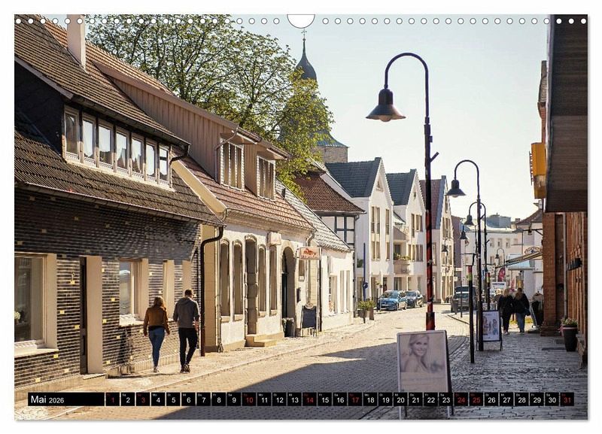The image size is (602, 434).
Task: Click day 5 in the date strip
Action: tap(173, 399)
